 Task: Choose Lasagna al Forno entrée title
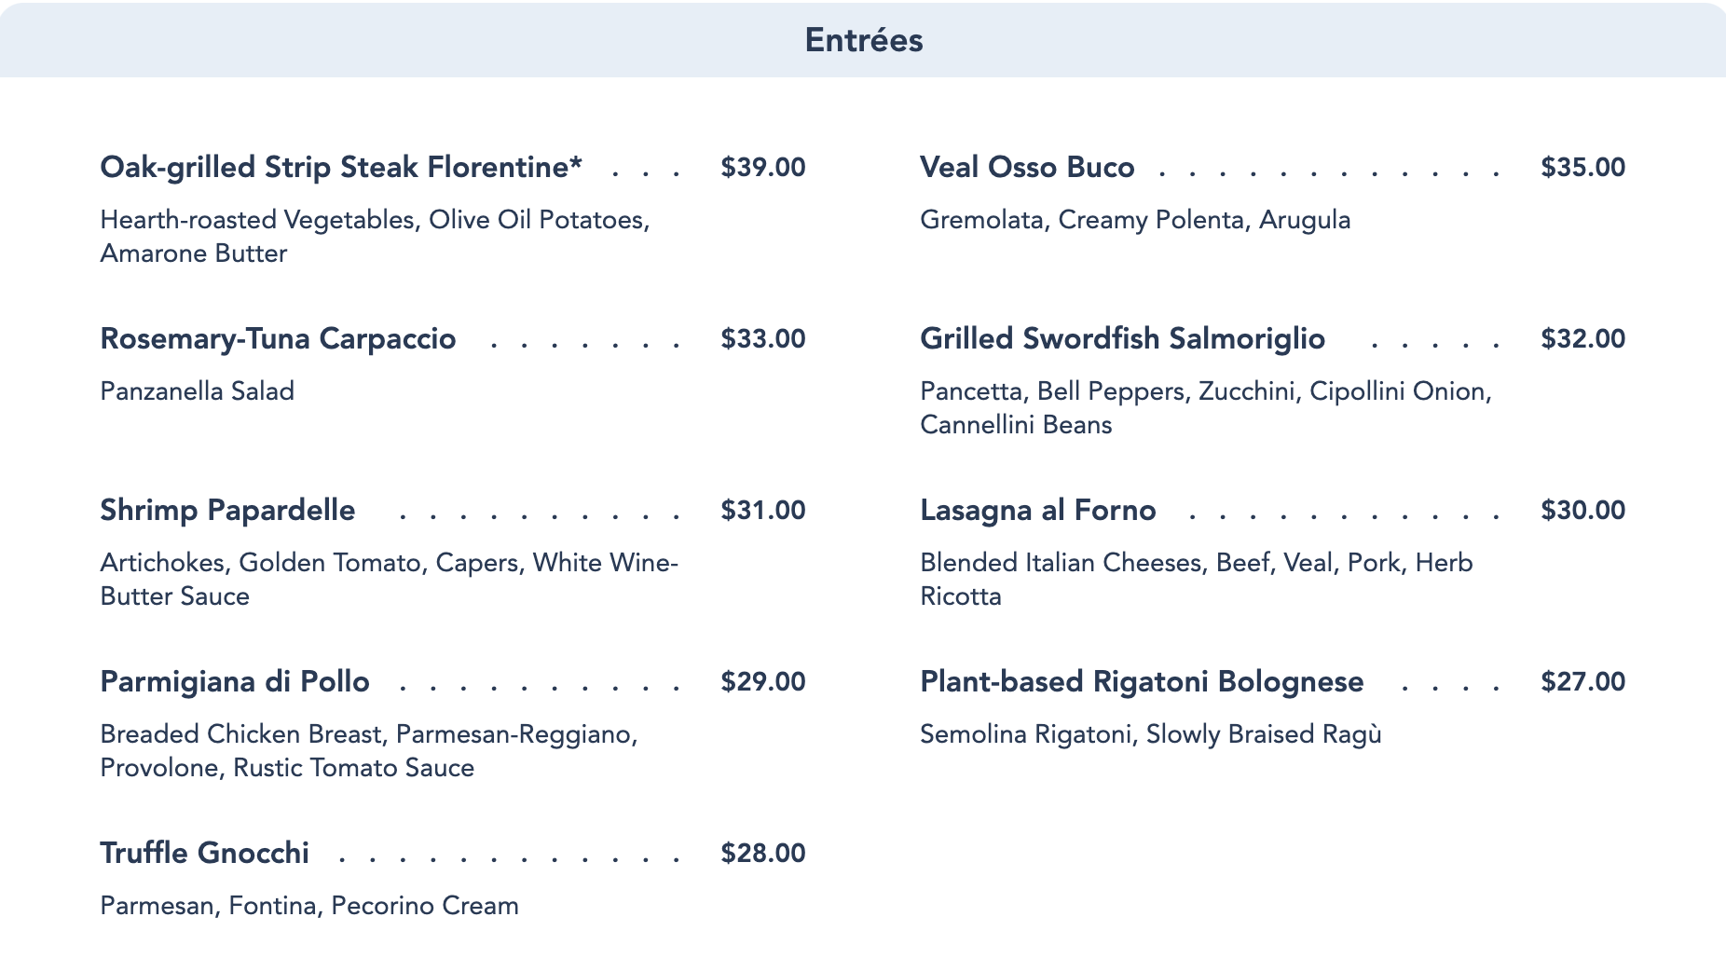[x=1037, y=511]
